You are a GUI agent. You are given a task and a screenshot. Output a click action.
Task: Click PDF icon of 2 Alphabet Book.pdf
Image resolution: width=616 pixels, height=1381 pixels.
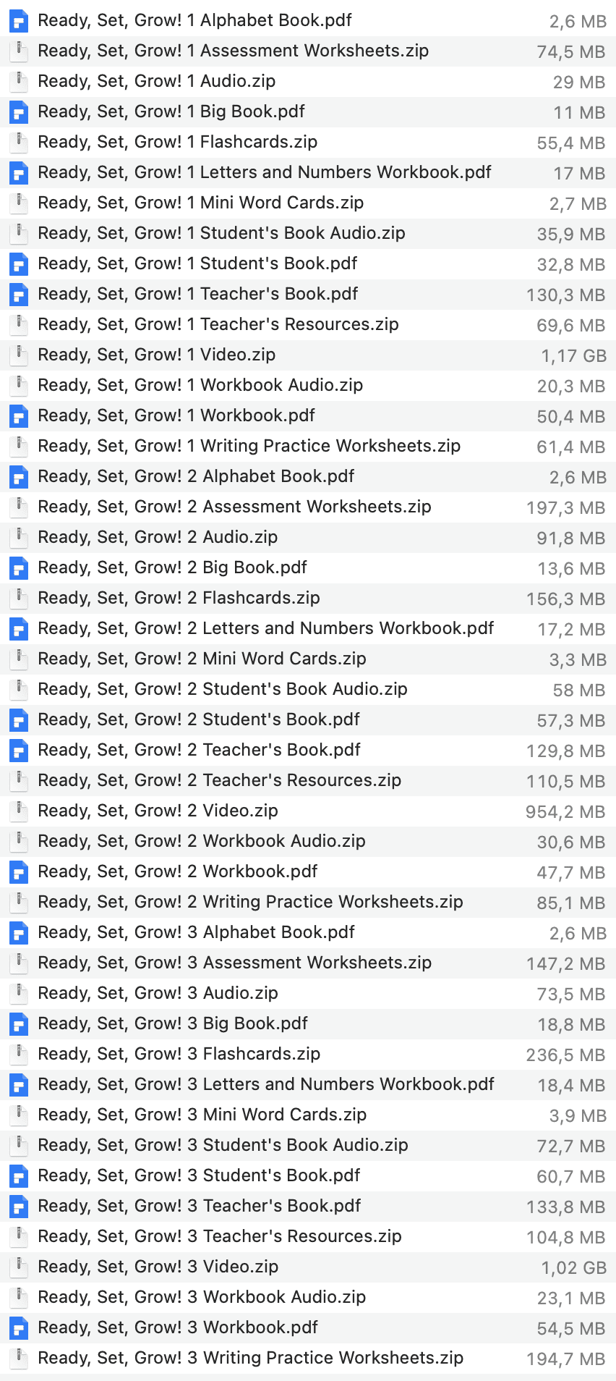(19, 476)
